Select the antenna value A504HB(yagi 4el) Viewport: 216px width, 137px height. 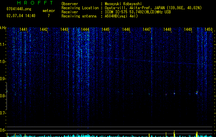pos(121,16)
